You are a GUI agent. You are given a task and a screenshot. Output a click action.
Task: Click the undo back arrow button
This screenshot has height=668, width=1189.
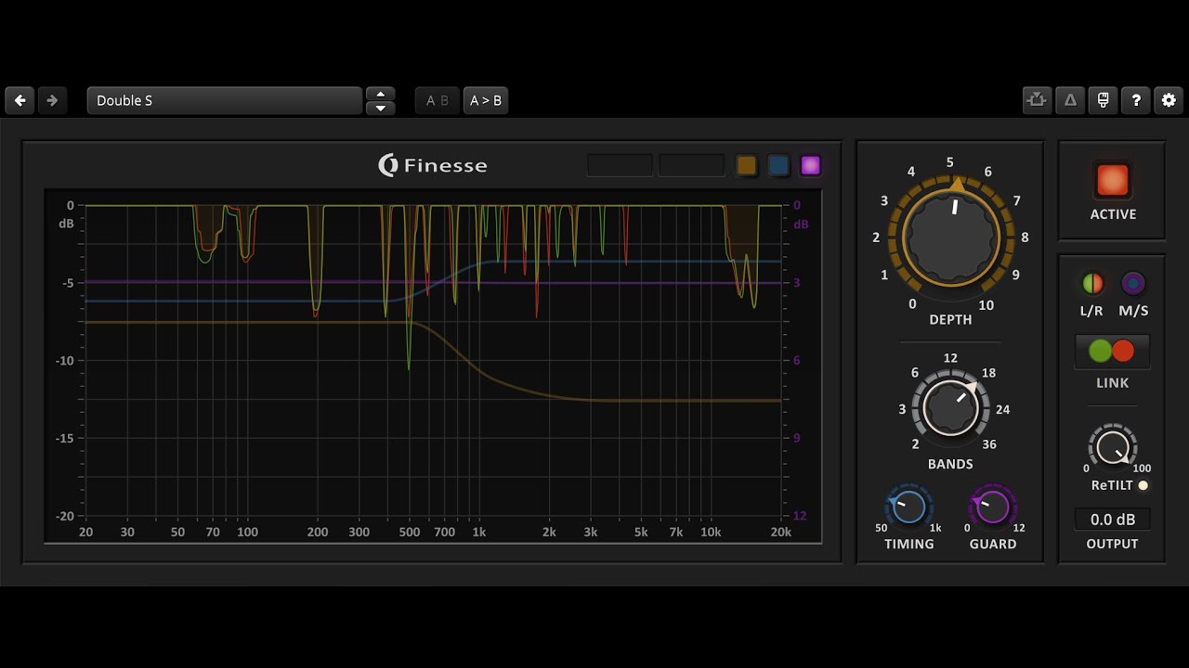pos(20,100)
